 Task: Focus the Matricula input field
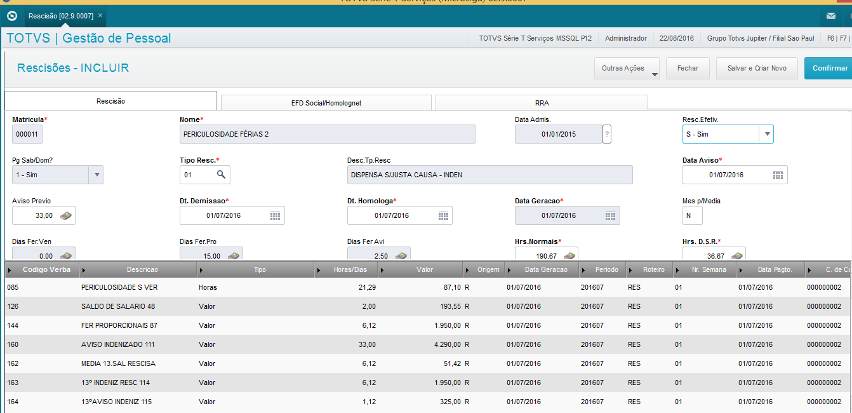[27, 134]
